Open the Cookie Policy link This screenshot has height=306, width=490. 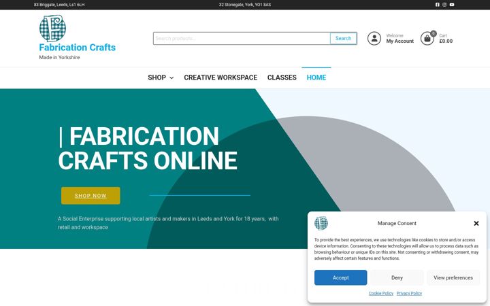coord(381,293)
